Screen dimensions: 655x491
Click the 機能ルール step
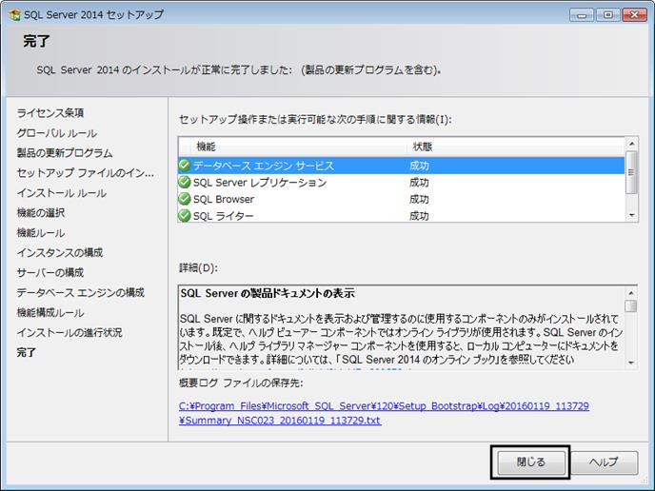(41, 232)
